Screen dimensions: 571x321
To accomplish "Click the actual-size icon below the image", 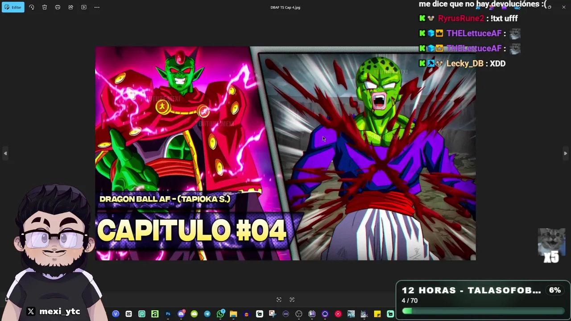I will tap(292, 300).
